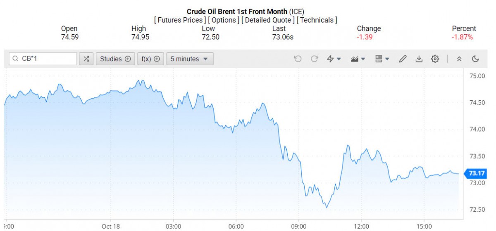Image resolution: width=496 pixels, height=231 pixels.
Task: Click the compare symbols shuffle icon
Action: point(86,59)
